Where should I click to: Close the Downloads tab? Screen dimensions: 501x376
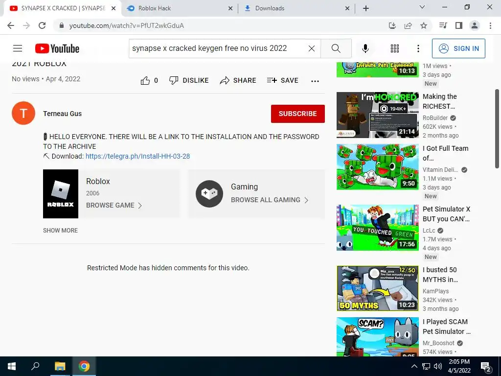coord(347,9)
